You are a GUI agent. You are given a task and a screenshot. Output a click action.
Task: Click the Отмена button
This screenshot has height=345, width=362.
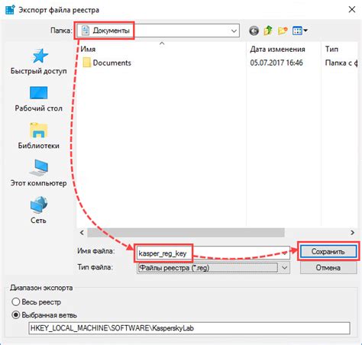[x=328, y=268]
